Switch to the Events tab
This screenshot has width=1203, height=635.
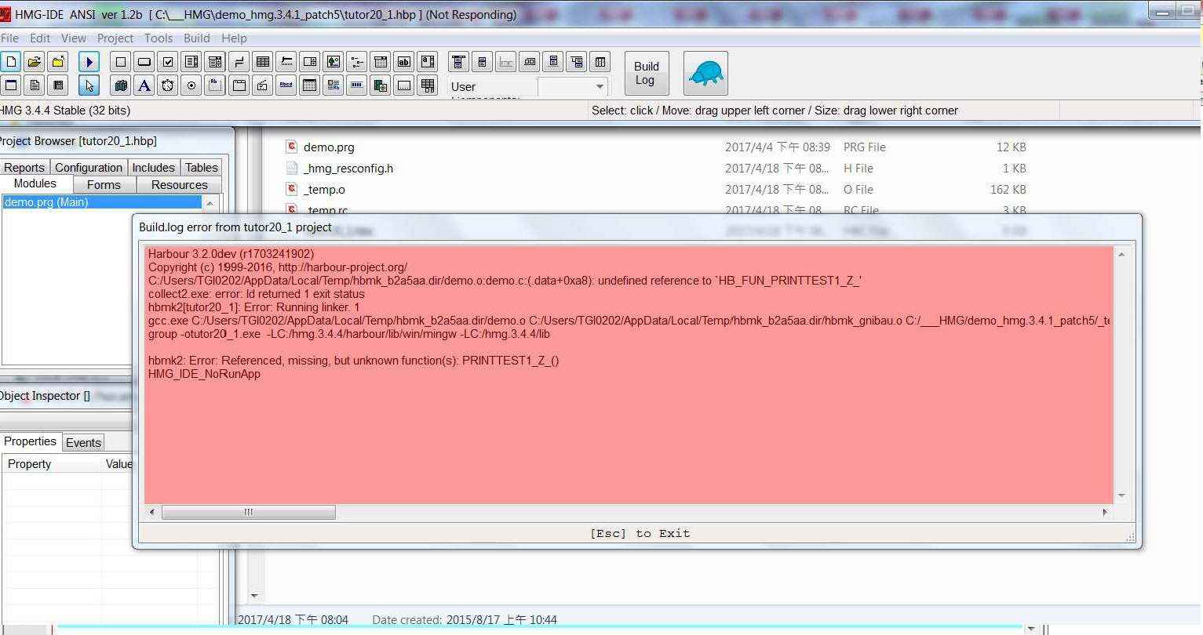click(83, 442)
